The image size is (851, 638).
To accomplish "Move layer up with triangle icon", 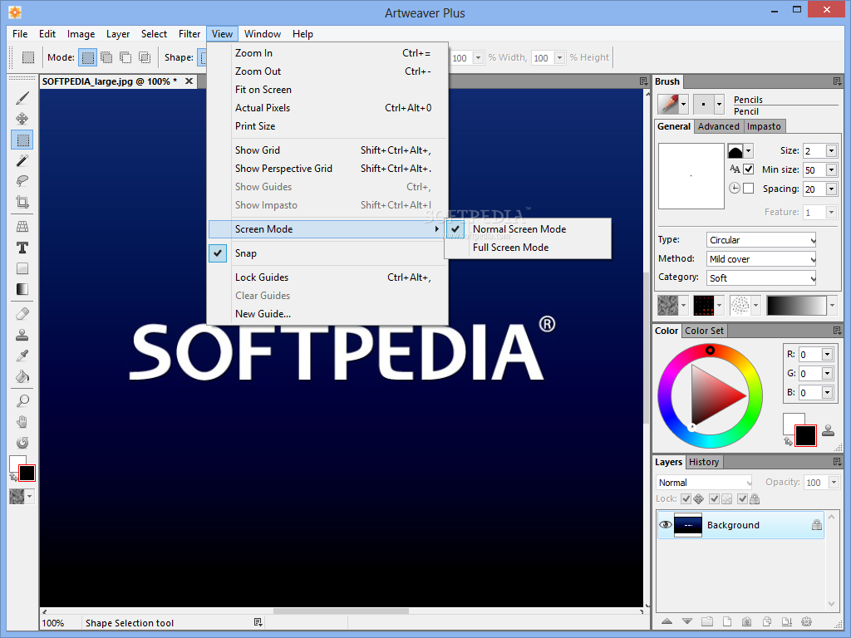I will pos(667,621).
